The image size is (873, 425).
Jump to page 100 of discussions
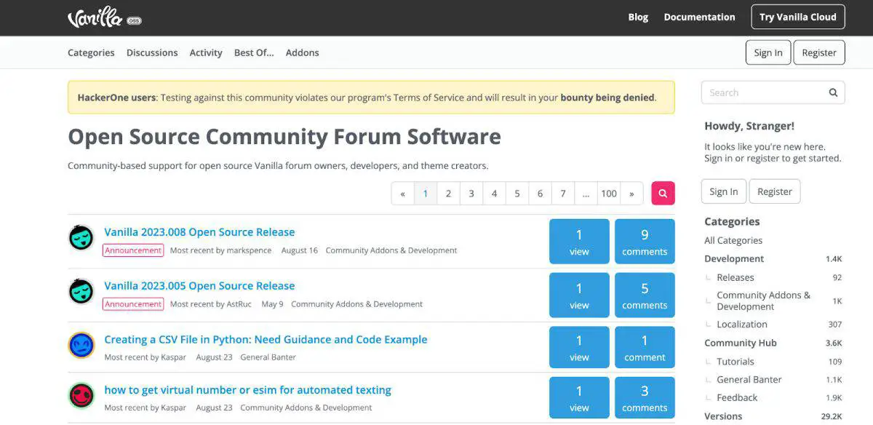609,194
